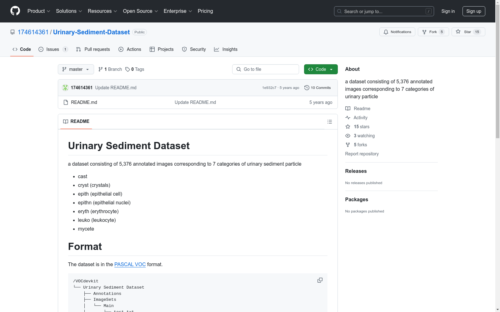
Task: Click the author name 174614361 in commit bar
Action: tap(82, 88)
